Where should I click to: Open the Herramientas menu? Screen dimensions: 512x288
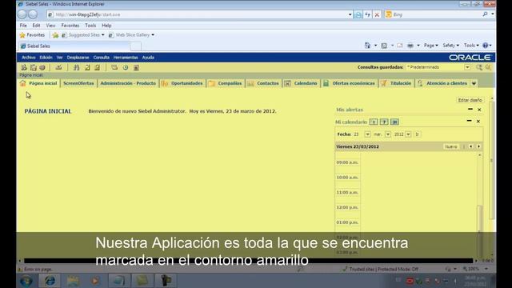point(126,58)
